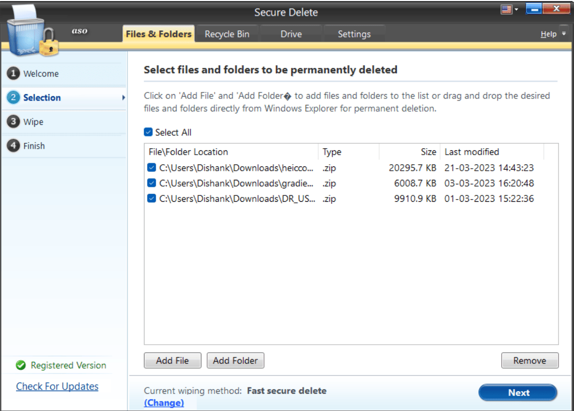
Task: Click the green Registered Version checkmark icon
Action: click(20, 365)
